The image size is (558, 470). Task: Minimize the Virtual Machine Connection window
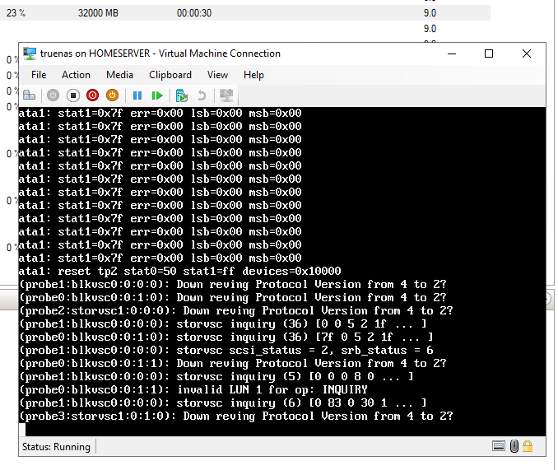pyautogui.click(x=452, y=54)
